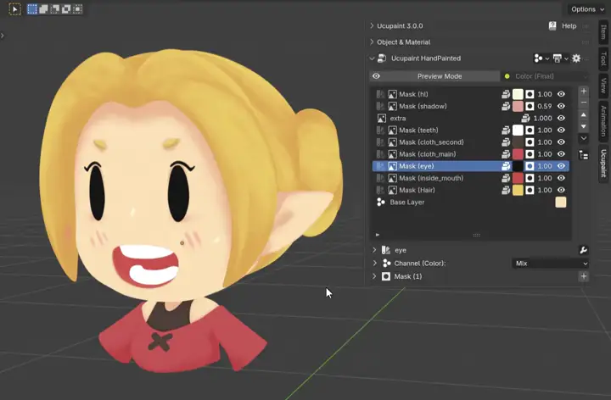Choose the Set New Selection mode
Image resolution: width=611 pixels, height=400 pixels.
click(x=32, y=9)
